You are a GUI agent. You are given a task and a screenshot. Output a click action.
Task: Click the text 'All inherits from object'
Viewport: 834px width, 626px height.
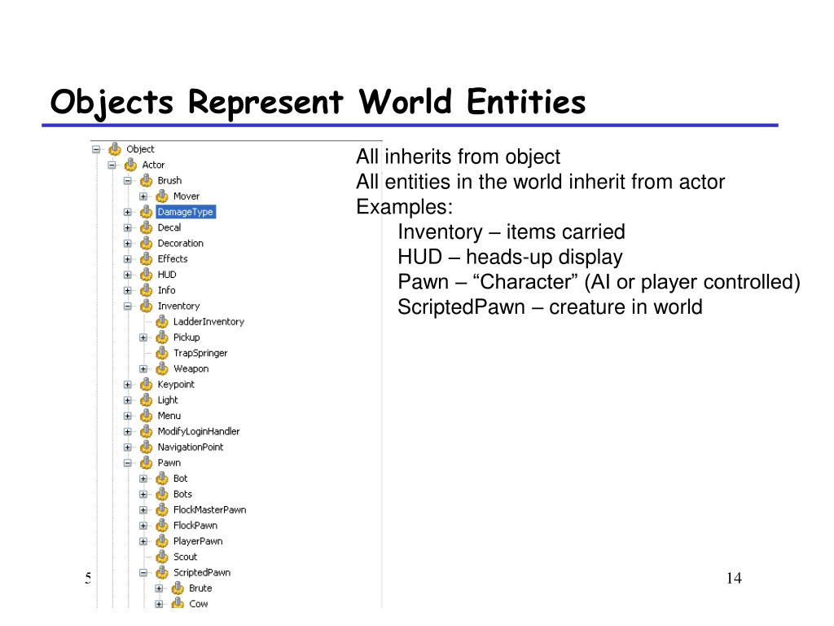(x=458, y=157)
